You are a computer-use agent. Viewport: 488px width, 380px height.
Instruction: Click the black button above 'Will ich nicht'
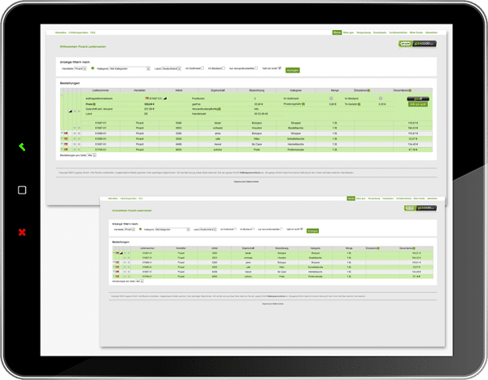pyautogui.click(x=418, y=98)
